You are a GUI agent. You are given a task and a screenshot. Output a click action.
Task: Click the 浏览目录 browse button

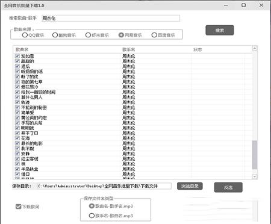190,186
